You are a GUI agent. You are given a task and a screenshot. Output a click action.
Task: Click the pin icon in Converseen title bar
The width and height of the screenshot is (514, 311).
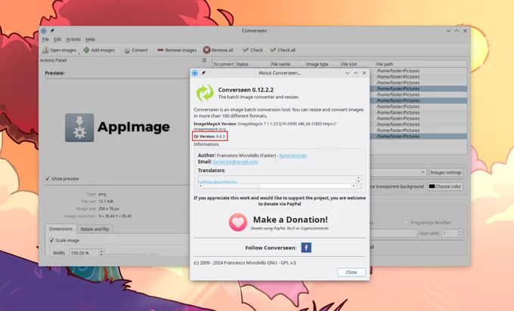pos(52,30)
